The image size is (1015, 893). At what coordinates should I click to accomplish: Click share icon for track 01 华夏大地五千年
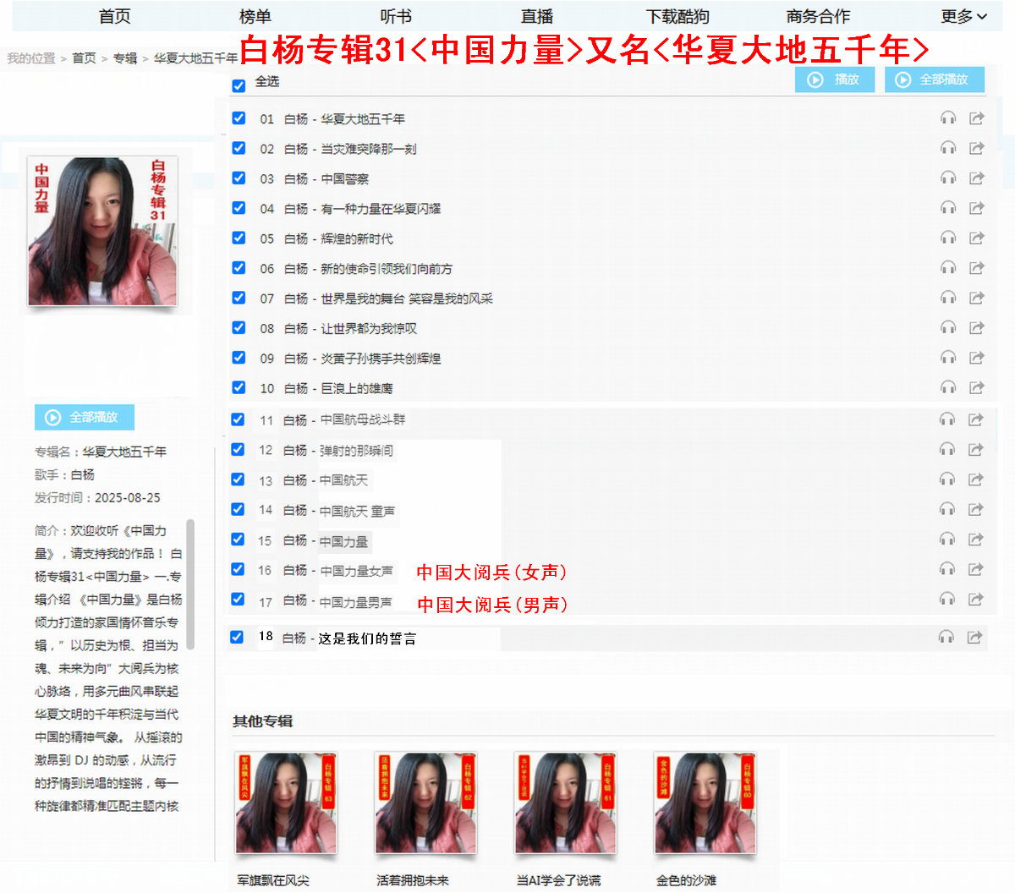tap(977, 118)
